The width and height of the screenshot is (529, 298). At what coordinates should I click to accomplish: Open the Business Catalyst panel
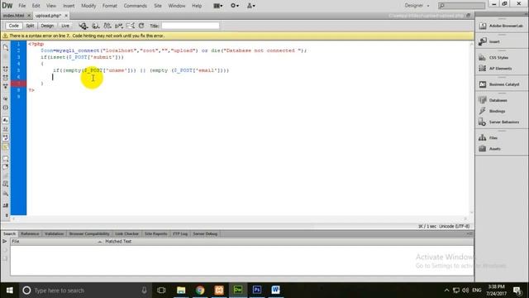click(x=499, y=84)
